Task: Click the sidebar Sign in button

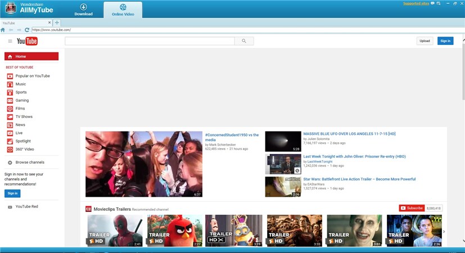Action: (x=12, y=193)
